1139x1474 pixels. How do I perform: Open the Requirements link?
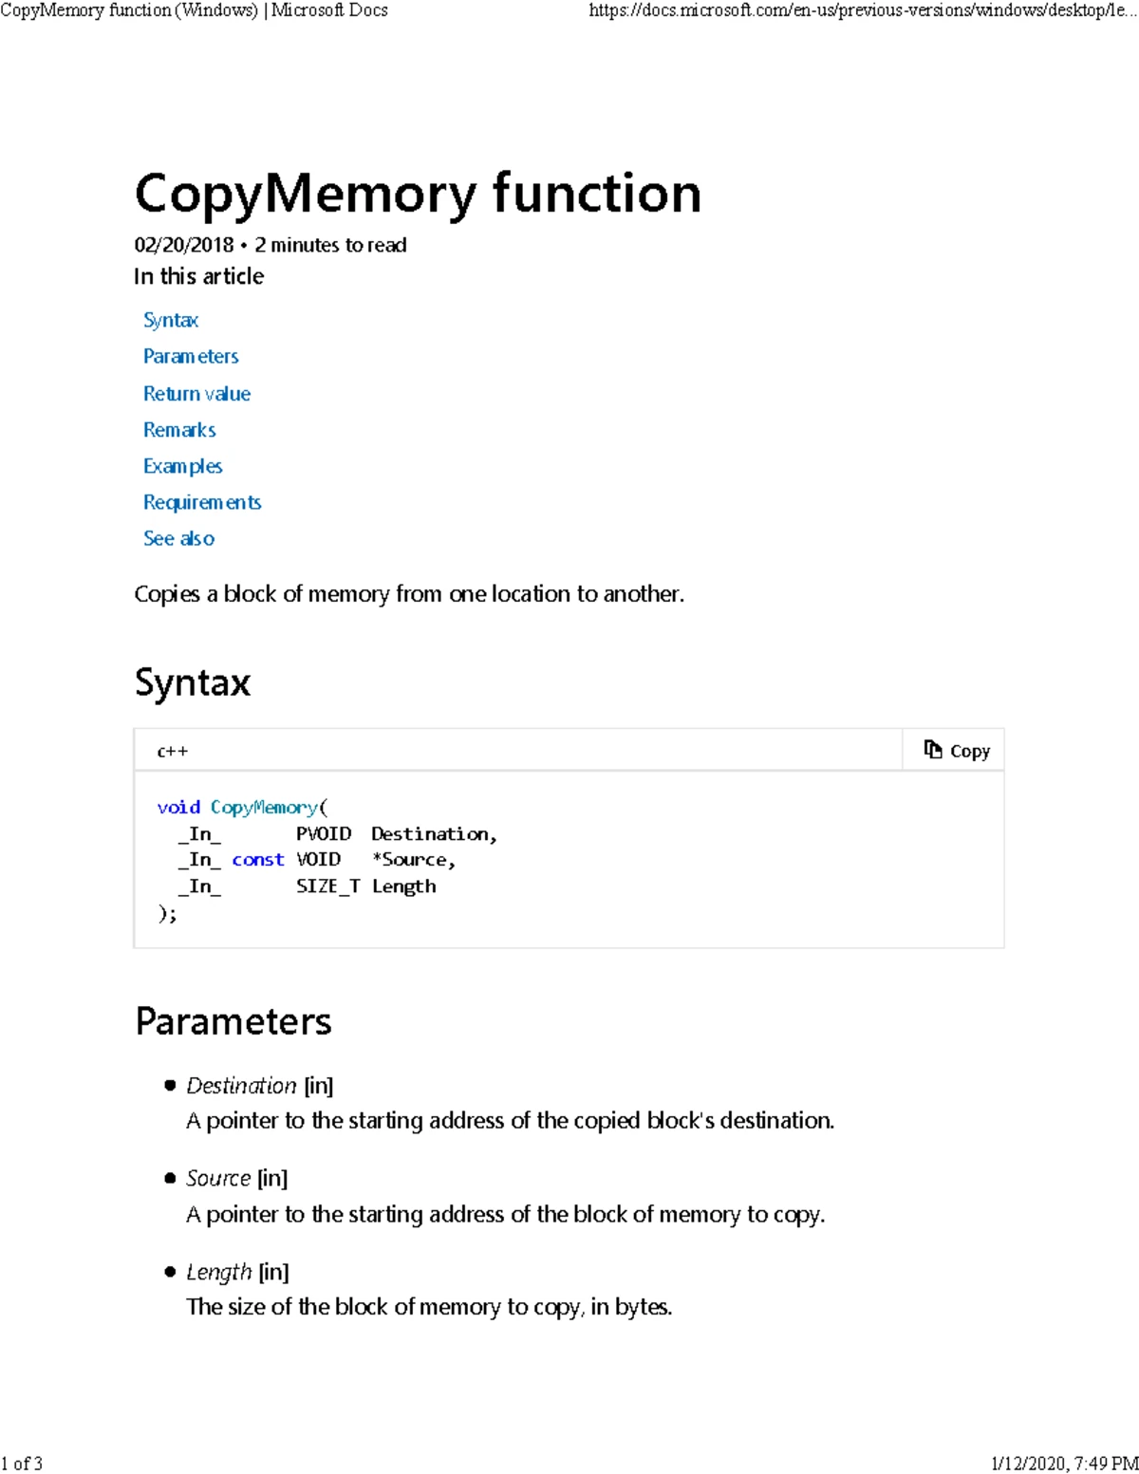point(202,502)
